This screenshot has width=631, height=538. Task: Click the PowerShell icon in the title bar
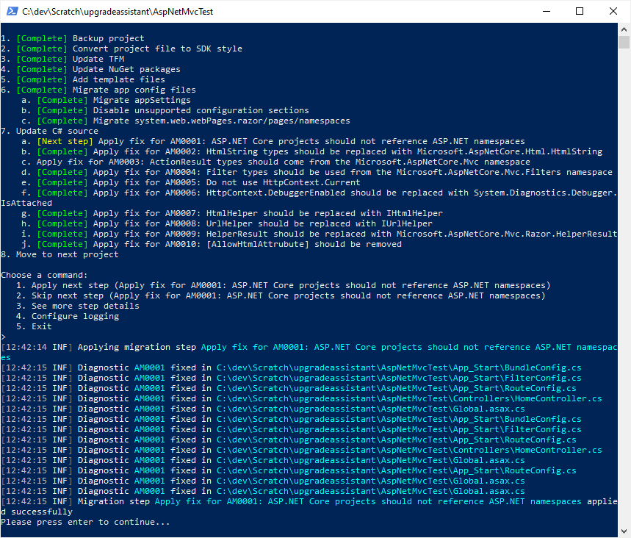(11, 11)
